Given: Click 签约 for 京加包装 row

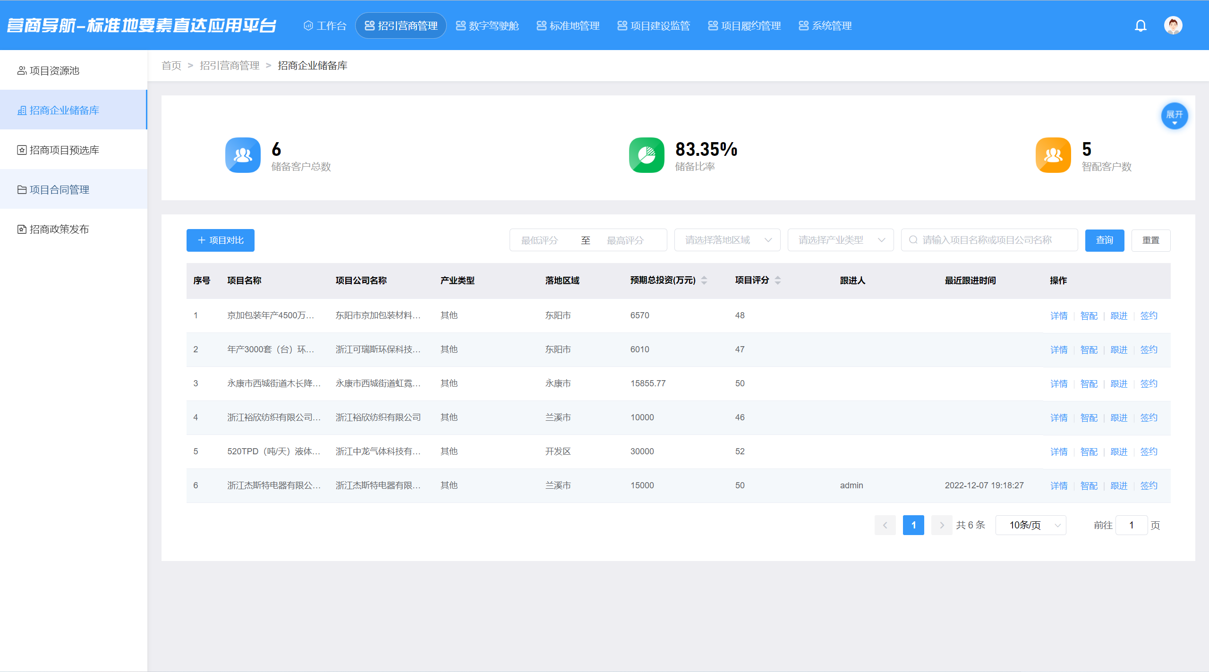Looking at the screenshot, I should point(1149,316).
